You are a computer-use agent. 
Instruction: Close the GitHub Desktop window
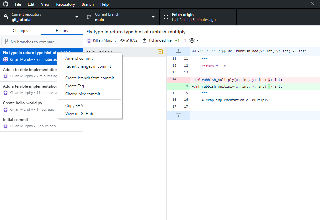312,4
